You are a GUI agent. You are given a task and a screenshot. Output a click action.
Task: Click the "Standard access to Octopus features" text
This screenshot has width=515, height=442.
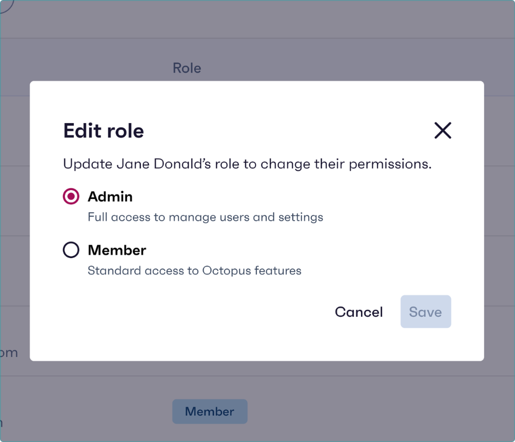coord(195,271)
